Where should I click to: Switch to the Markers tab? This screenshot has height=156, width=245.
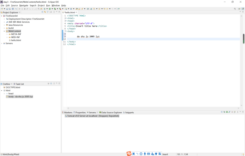[x=67, y=112]
